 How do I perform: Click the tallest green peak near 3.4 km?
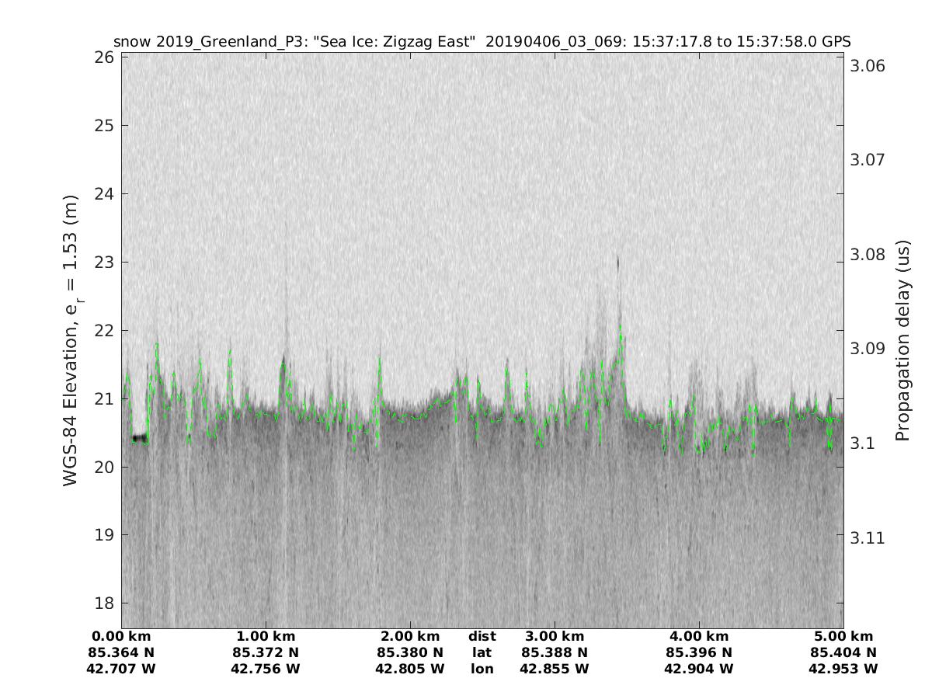(x=620, y=328)
